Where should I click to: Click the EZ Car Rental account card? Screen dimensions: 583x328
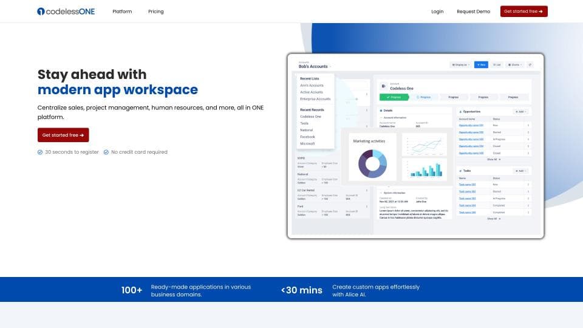tap(332, 194)
